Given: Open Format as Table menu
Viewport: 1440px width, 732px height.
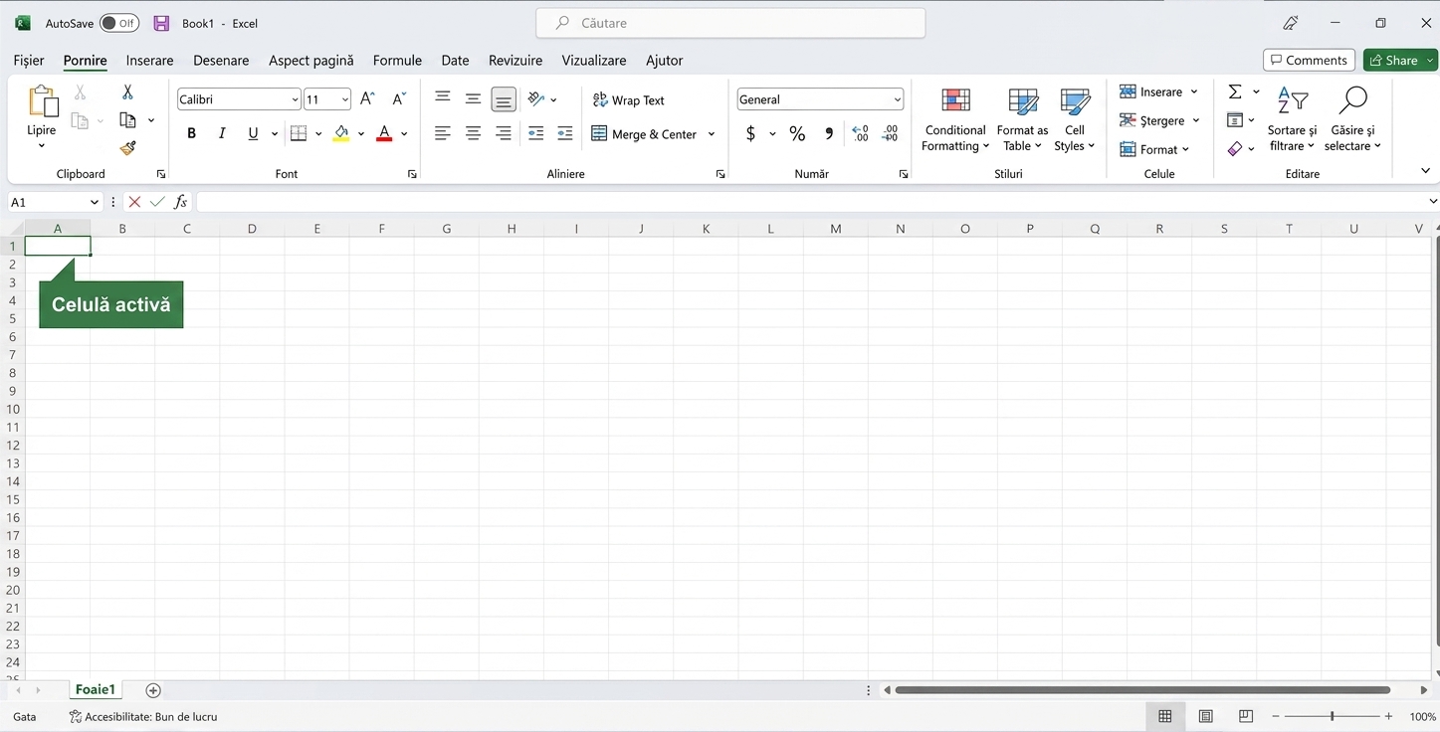Looking at the screenshot, I should tap(1022, 119).
